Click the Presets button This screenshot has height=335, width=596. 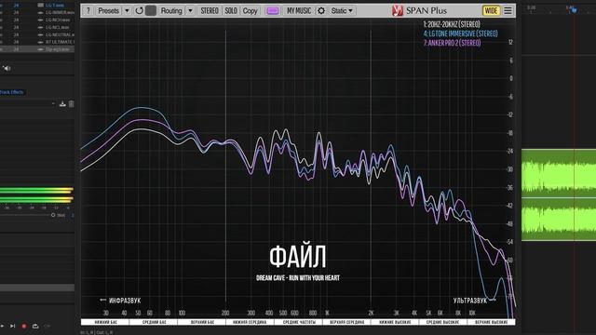(108, 10)
